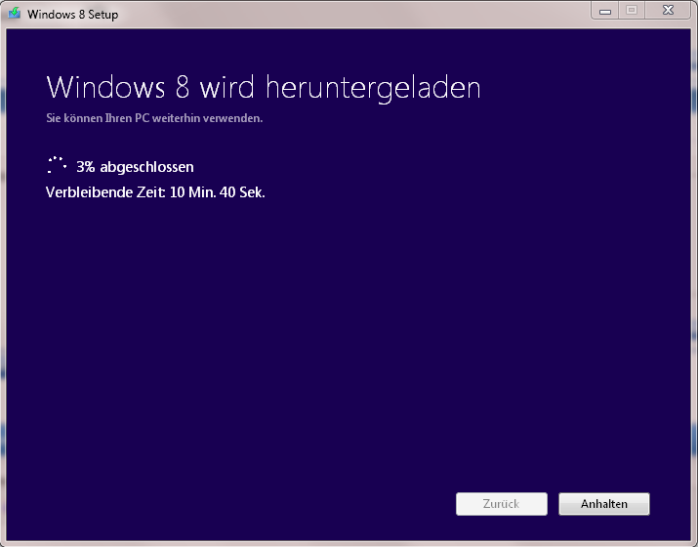Minimize the Windows 8 Setup window
The image size is (698, 547).
tap(604, 11)
